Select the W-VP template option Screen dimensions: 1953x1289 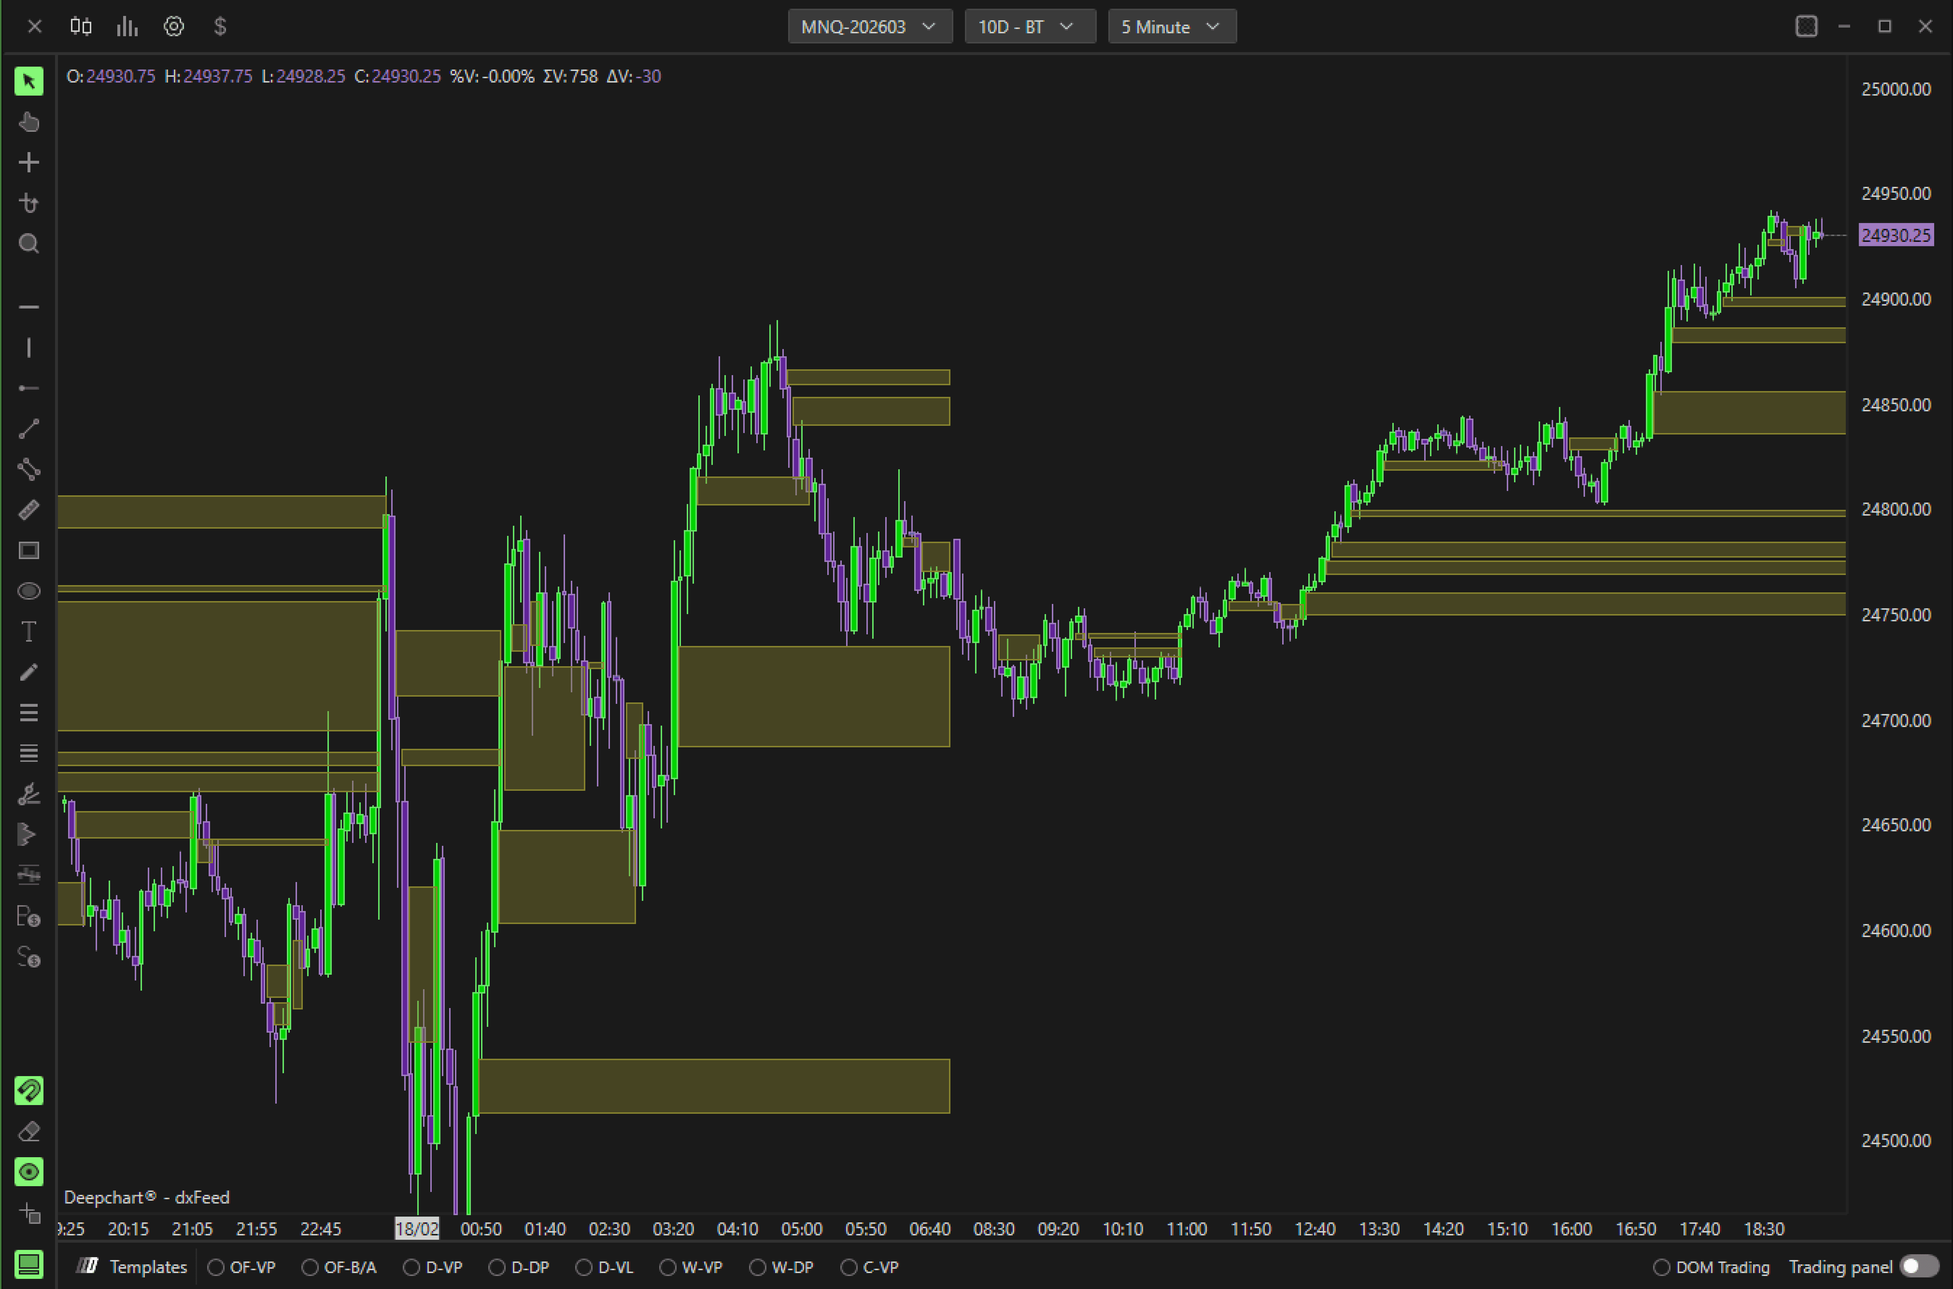point(668,1267)
